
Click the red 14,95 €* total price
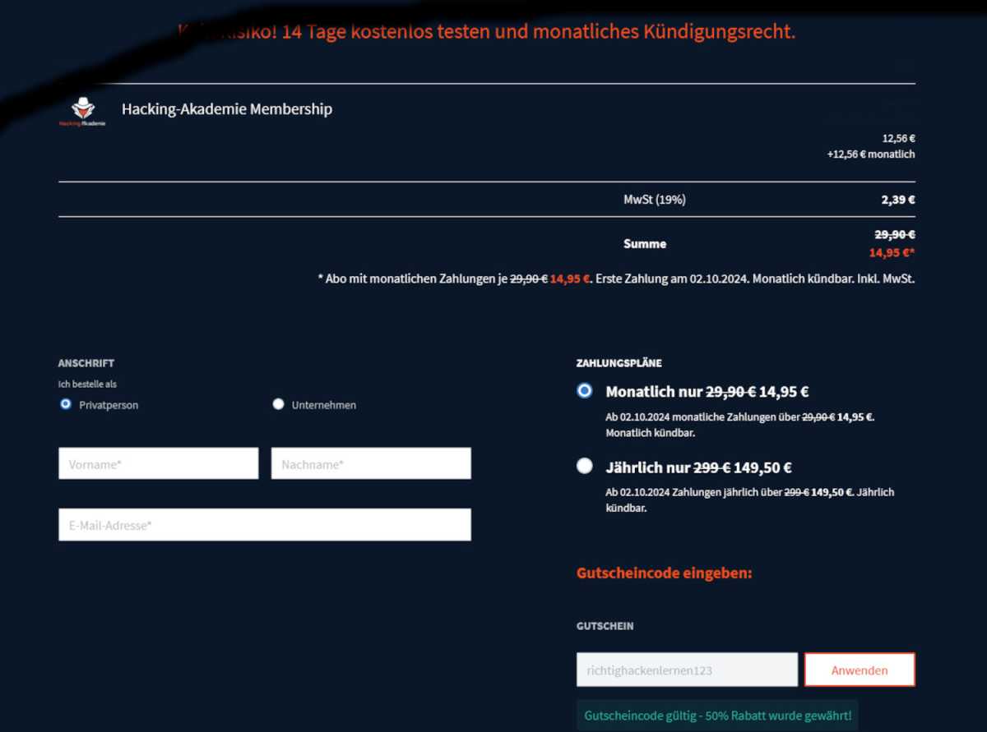[x=892, y=252]
